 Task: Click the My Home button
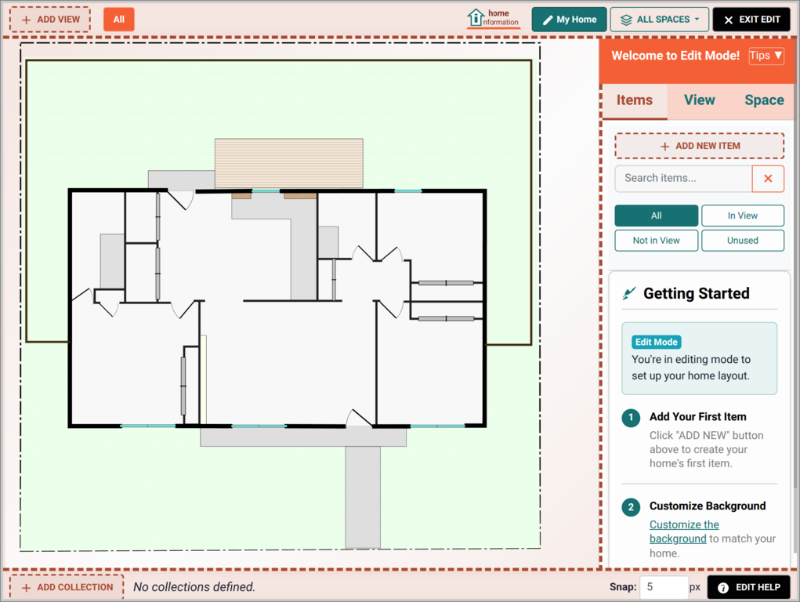[569, 20]
